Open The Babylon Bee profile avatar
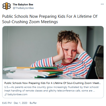 [6, 6]
